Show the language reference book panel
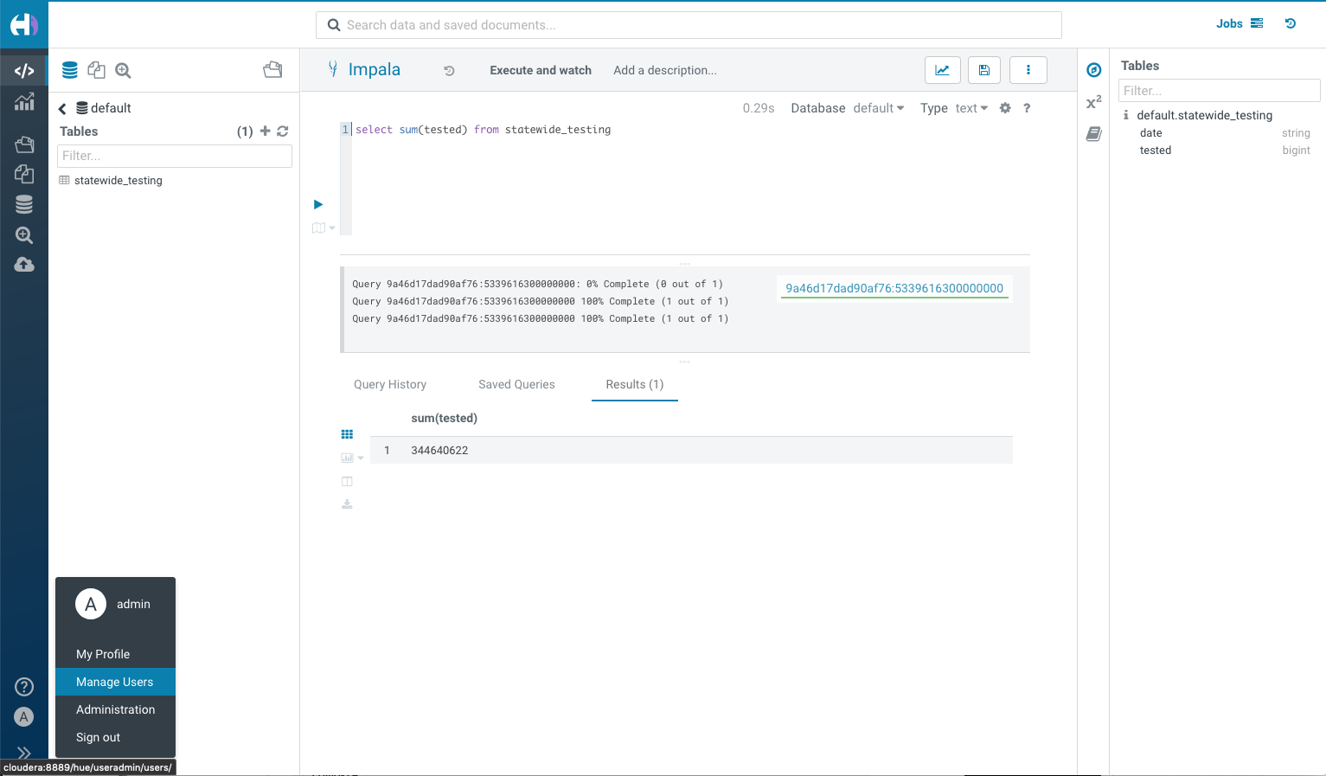Viewport: 1326px width, 776px height. click(1092, 134)
